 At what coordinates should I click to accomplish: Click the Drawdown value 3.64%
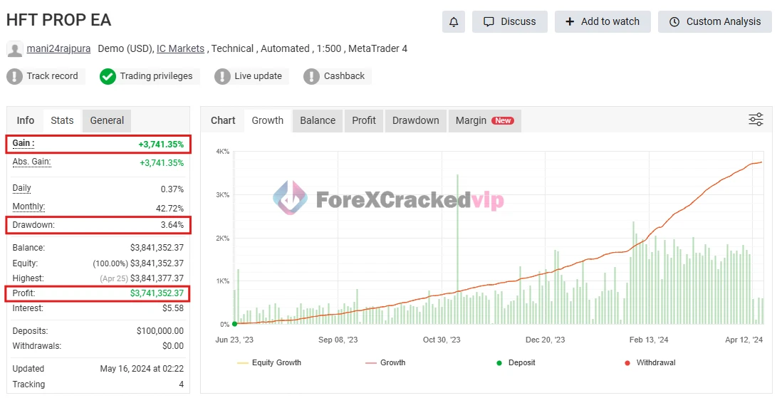pos(172,225)
